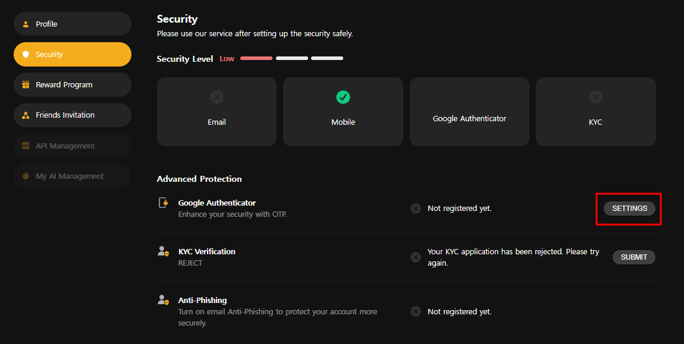Screen dimensions: 684x344
Task: Click the green checkmark on Mobile card
Action: click(343, 97)
